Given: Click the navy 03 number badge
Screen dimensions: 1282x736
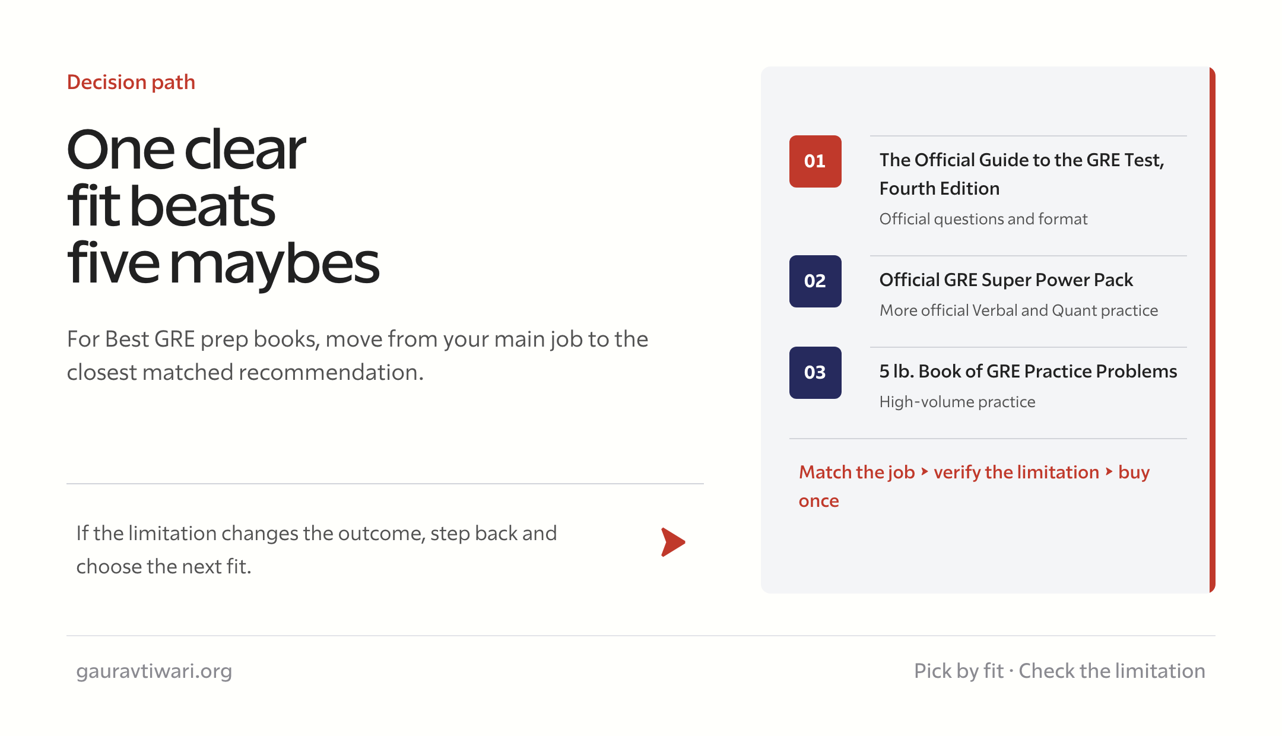Looking at the screenshot, I should pyautogui.click(x=815, y=373).
